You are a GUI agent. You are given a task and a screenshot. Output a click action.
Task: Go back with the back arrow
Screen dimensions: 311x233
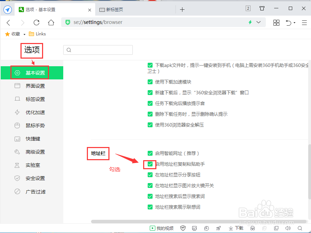[x=8, y=23]
